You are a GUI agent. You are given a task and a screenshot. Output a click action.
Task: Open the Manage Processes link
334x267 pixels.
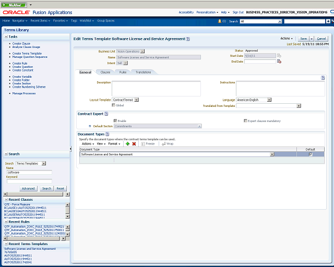click(x=24, y=93)
